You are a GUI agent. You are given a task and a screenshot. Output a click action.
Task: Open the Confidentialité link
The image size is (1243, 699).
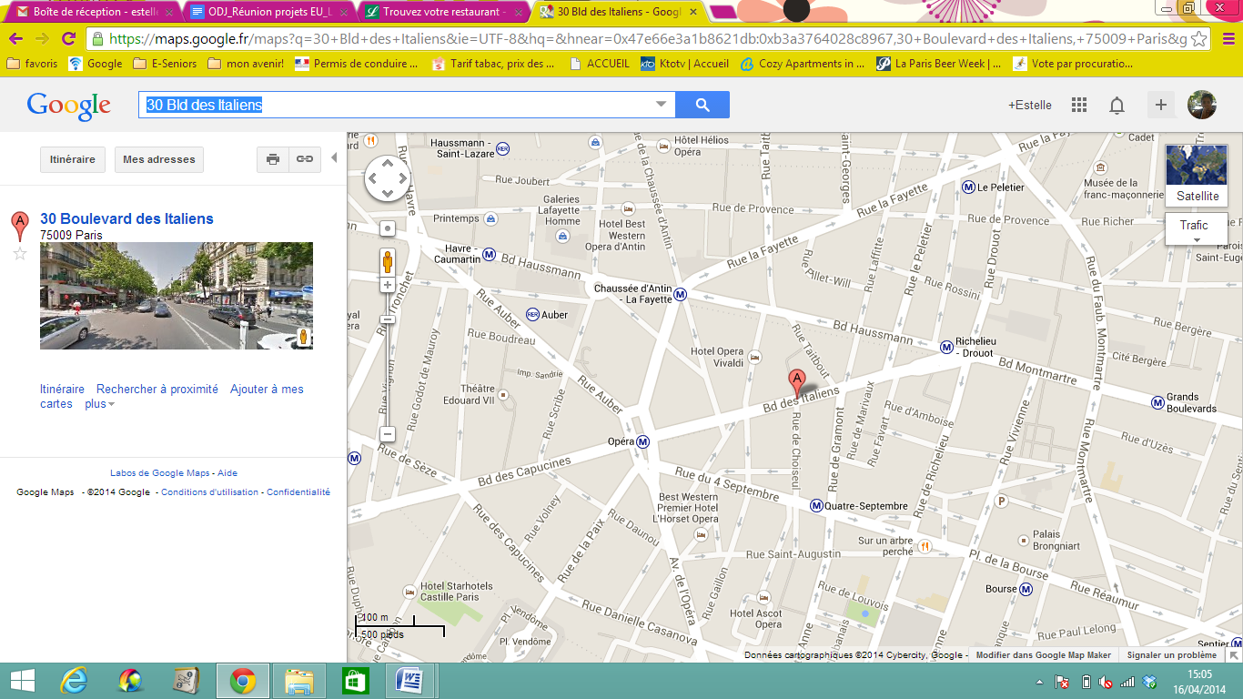tap(298, 492)
